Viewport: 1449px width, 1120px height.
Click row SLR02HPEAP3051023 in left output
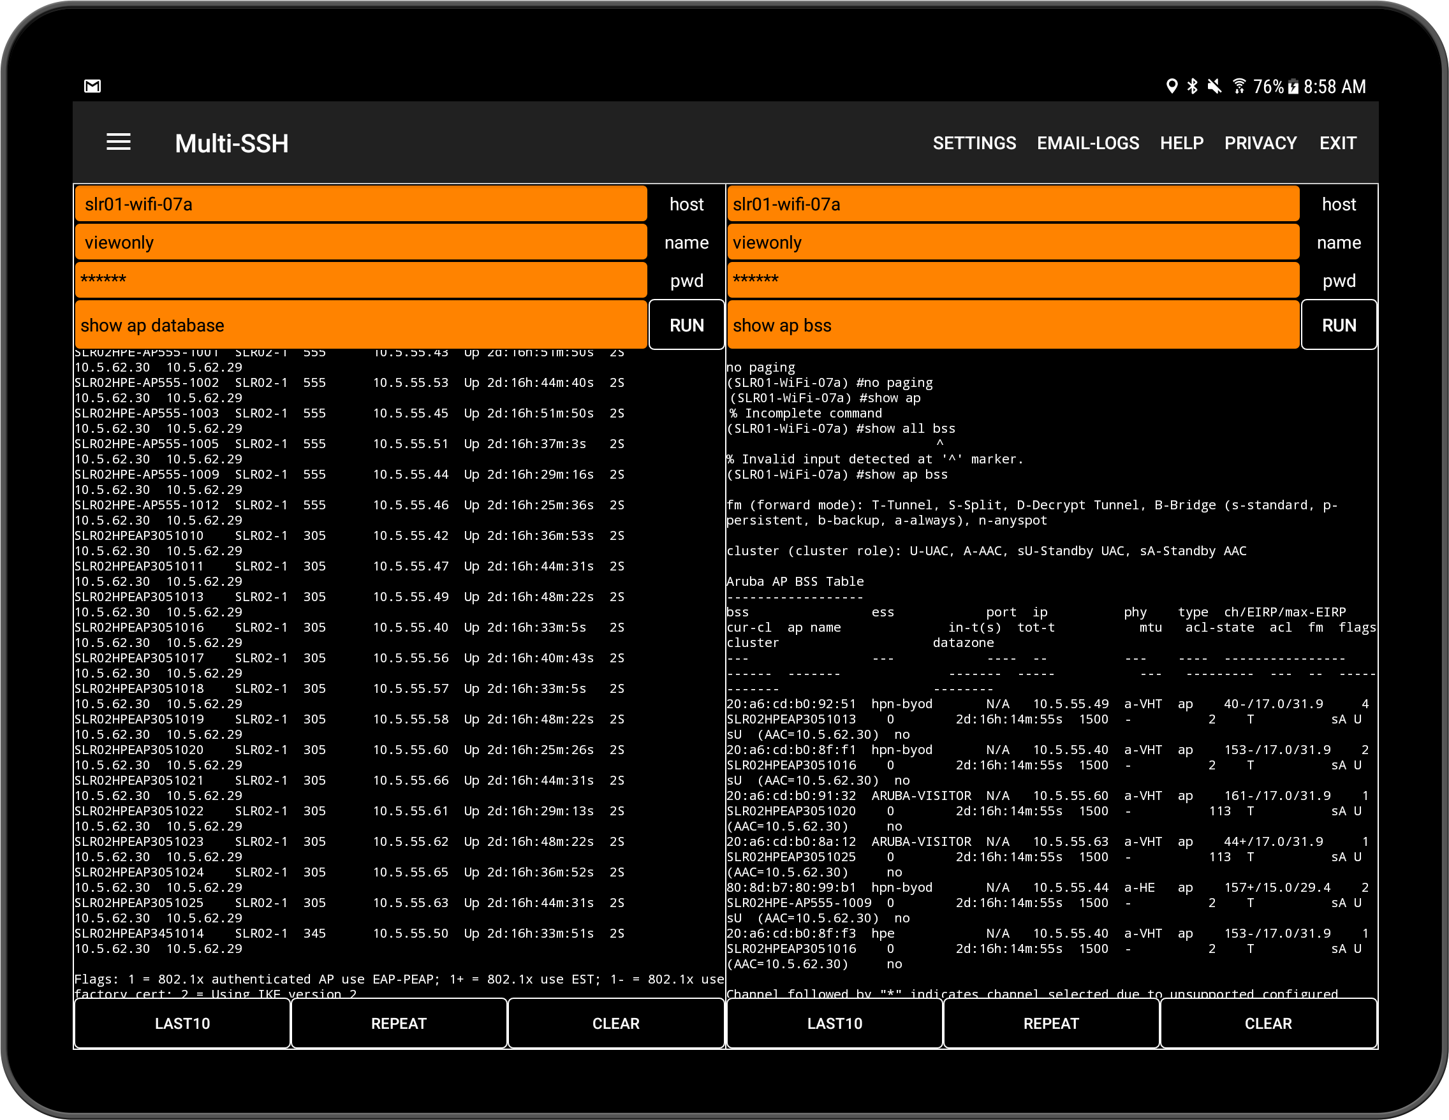click(x=349, y=841)
